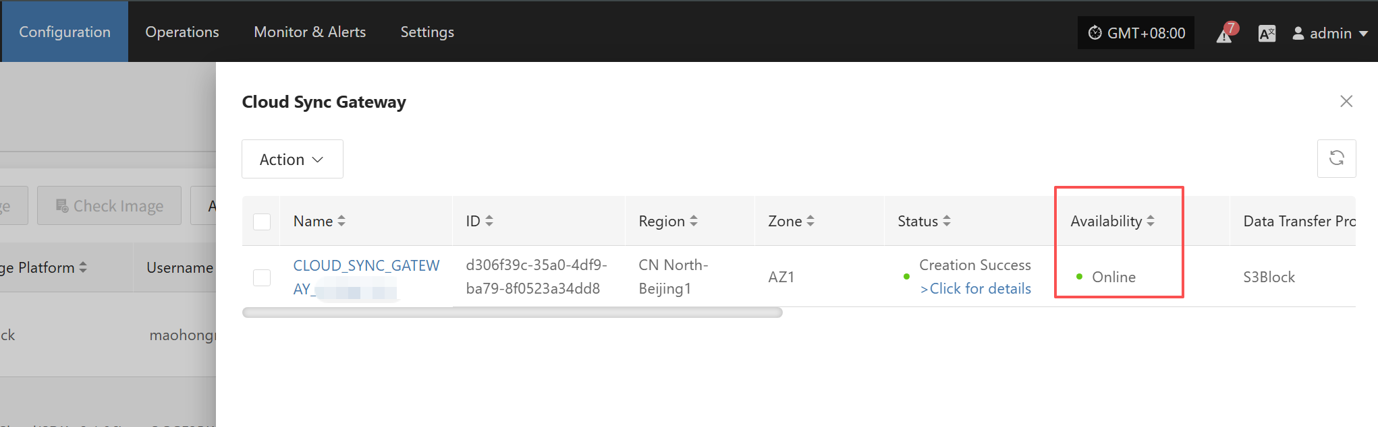Sort table by the Zone column
The image size is (1378, 427).
click(x=810, y=221)
